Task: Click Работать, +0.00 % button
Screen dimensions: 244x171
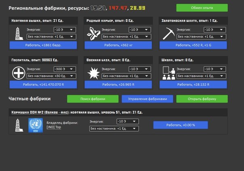Action: pos(181,125)
